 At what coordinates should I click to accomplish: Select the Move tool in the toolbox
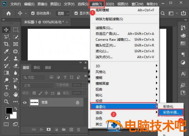pyautogui.click(x=6, y=30)
